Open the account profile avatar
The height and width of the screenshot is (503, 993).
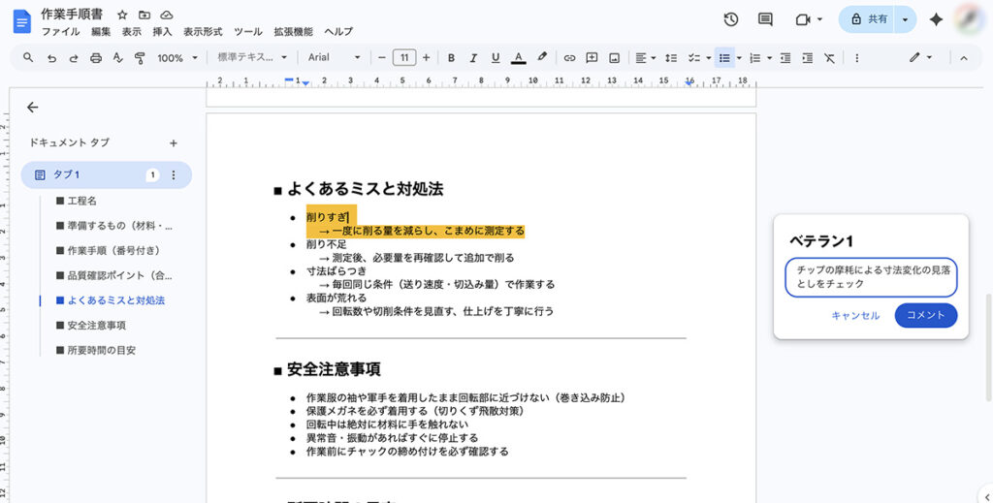coord(970,19)
